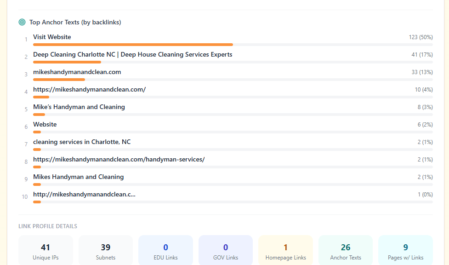Select the Subnets stat card
Image resolution: width=449 pixels, height=265 pixels.
(x=105, y=251)
